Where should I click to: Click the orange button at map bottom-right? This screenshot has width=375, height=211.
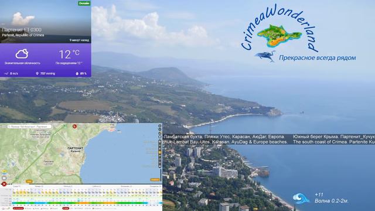point(155,180)
